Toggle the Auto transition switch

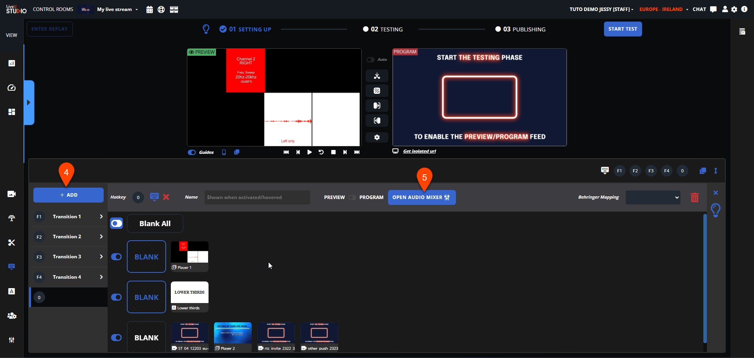370,60
